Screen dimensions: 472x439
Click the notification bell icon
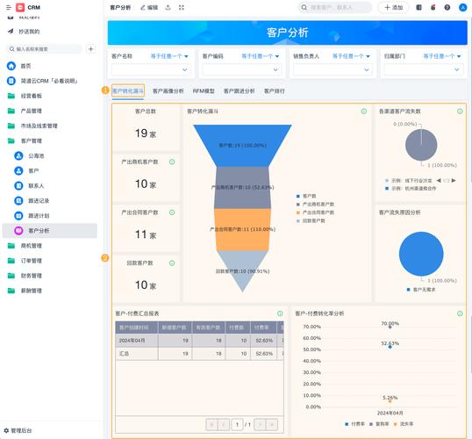433,8
